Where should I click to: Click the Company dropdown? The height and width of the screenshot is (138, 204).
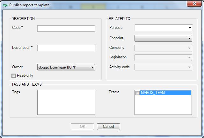point(163,48)
